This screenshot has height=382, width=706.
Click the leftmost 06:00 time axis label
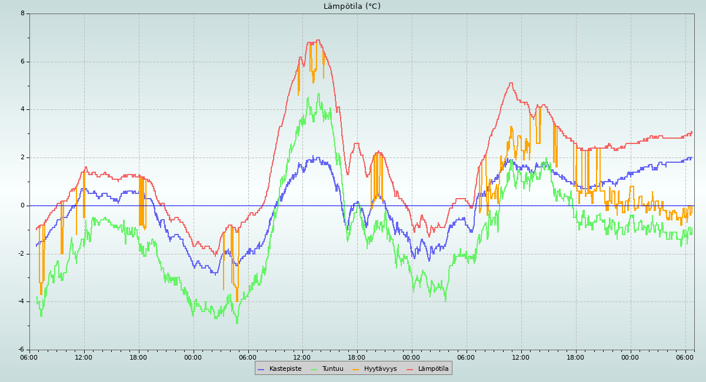click(x=29, y=357)
